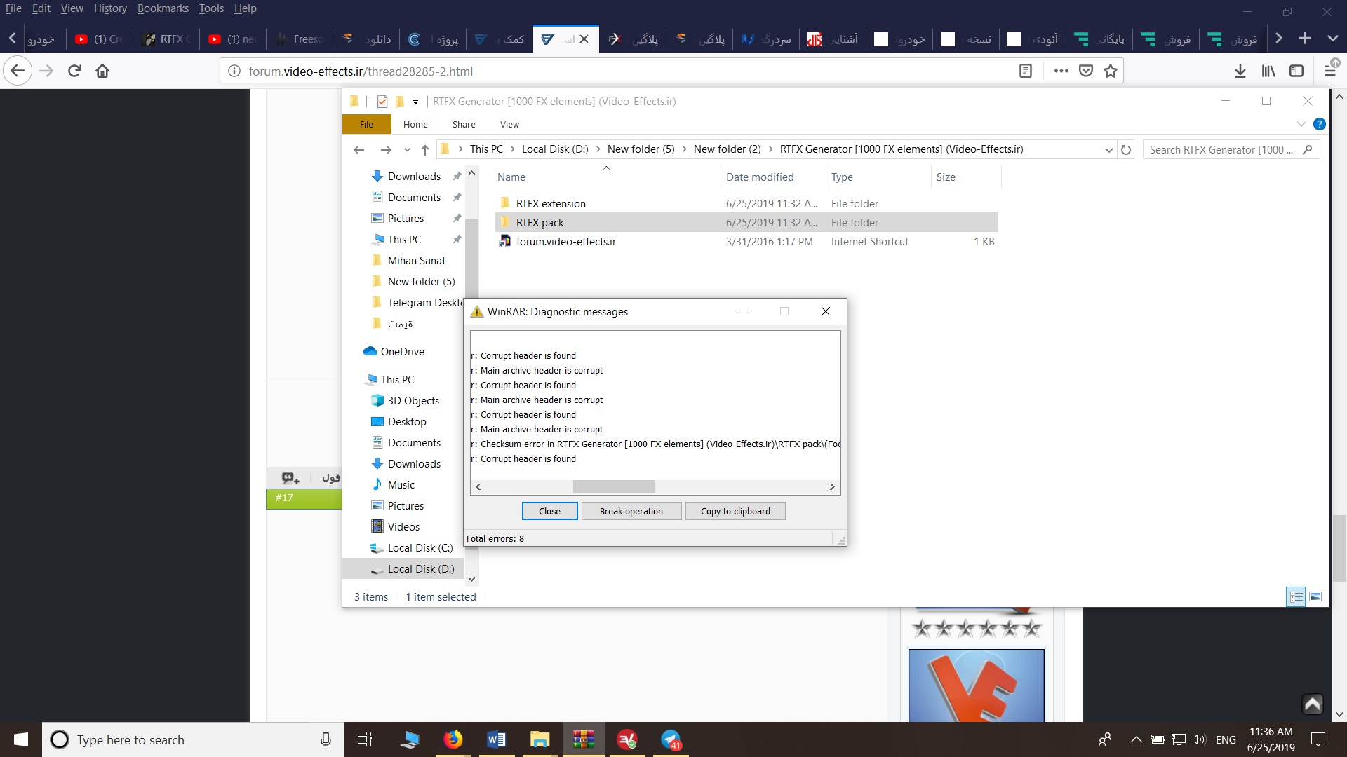Viewport: 1347px width, 757px height.
Task: Click the File Explorer icon in taskbar
Action: [x=540, y=739]
